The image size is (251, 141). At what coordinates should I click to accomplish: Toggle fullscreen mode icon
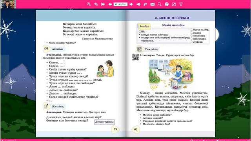coord(174,4)
